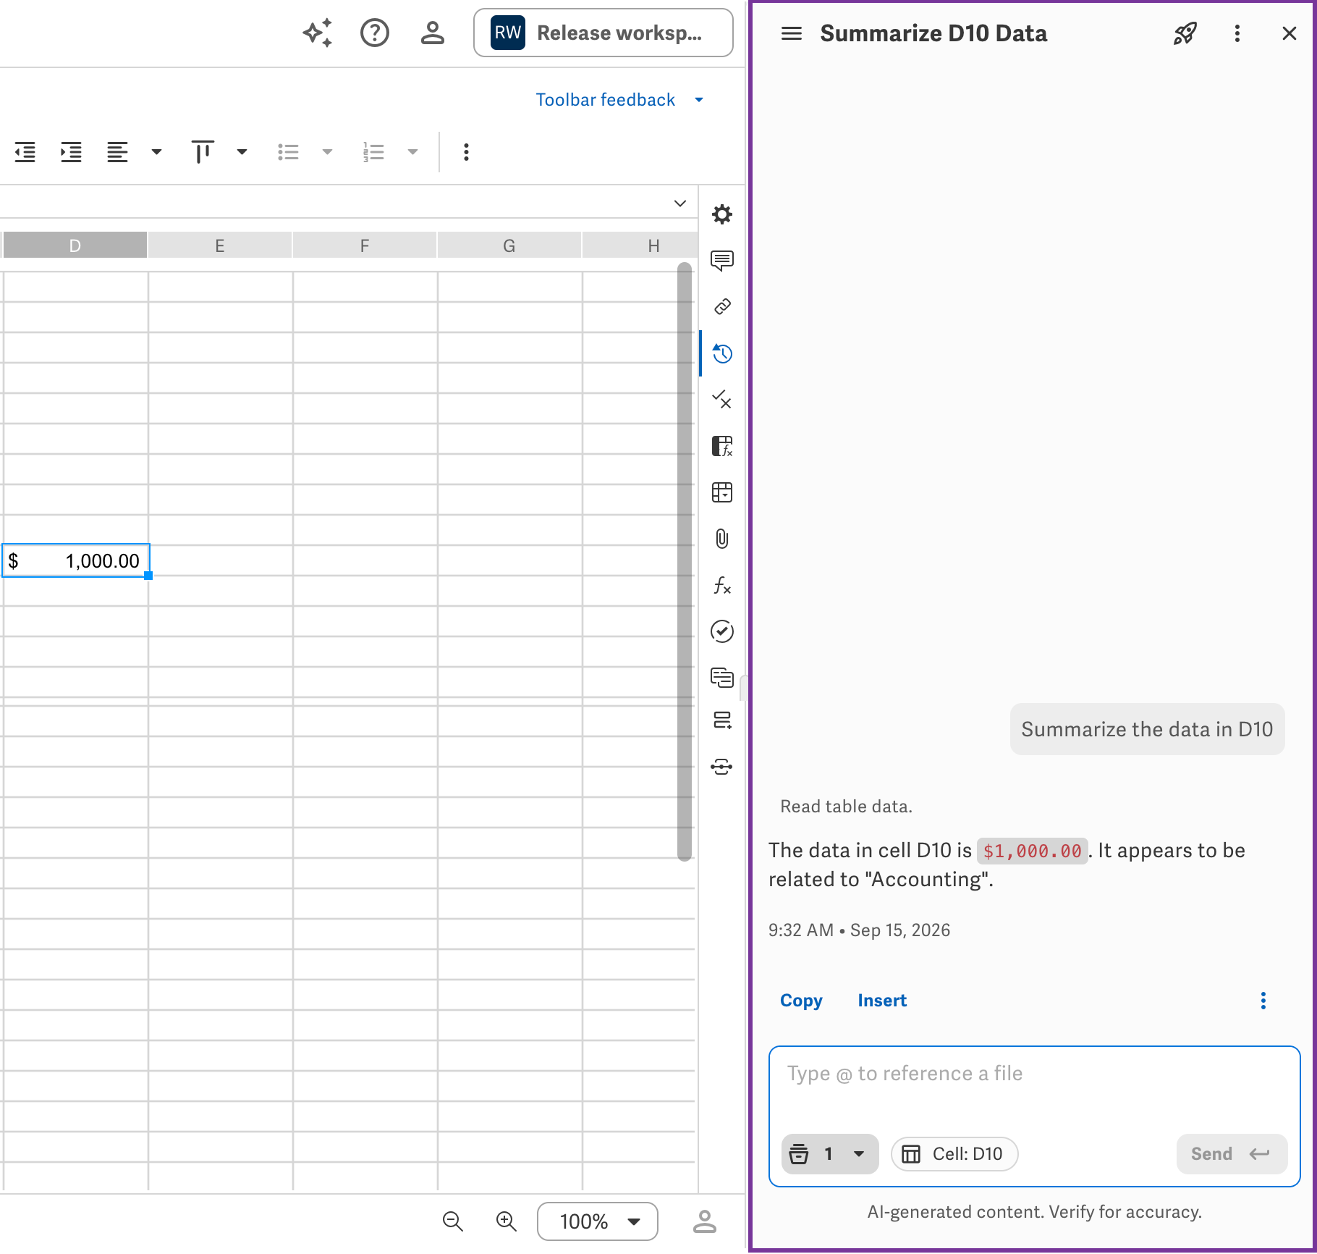
Task: Open the history clock icon
Action: (x=722, y=353)
